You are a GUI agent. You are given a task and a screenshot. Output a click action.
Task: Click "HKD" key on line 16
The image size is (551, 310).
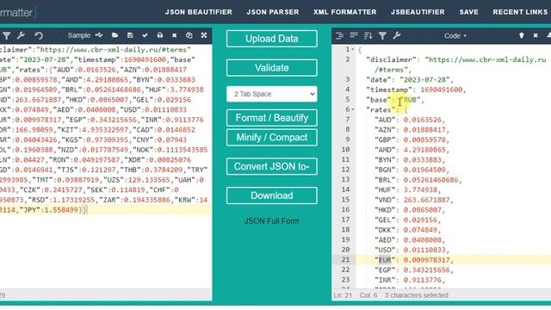[385, 210]
